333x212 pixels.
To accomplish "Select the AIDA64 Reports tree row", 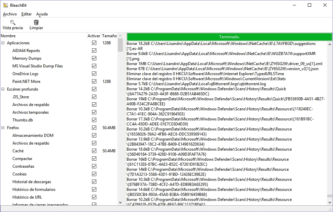I will click(x=59, y=51).
